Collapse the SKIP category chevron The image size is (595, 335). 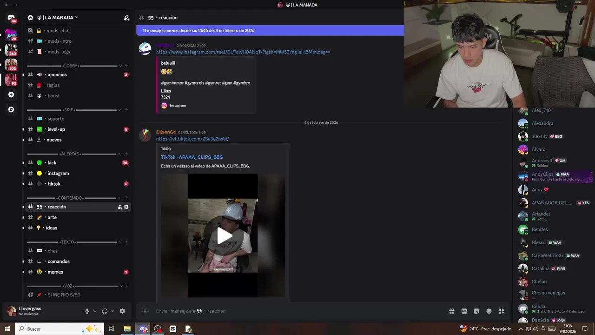120,110
